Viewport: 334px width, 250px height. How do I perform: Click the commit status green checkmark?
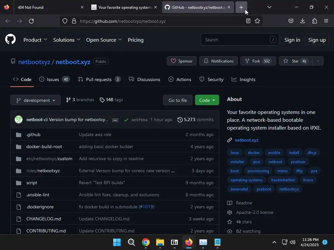pos(126,120)
